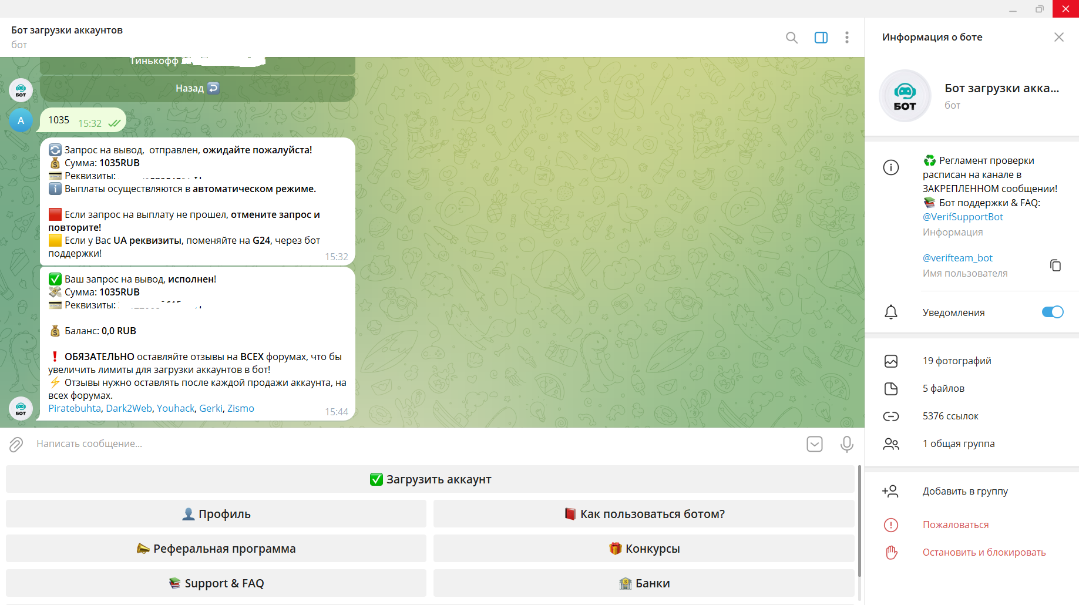Screen dimensions: 1079x605
Task: Click the paperclip attach file icon
Action: [16, 444]
